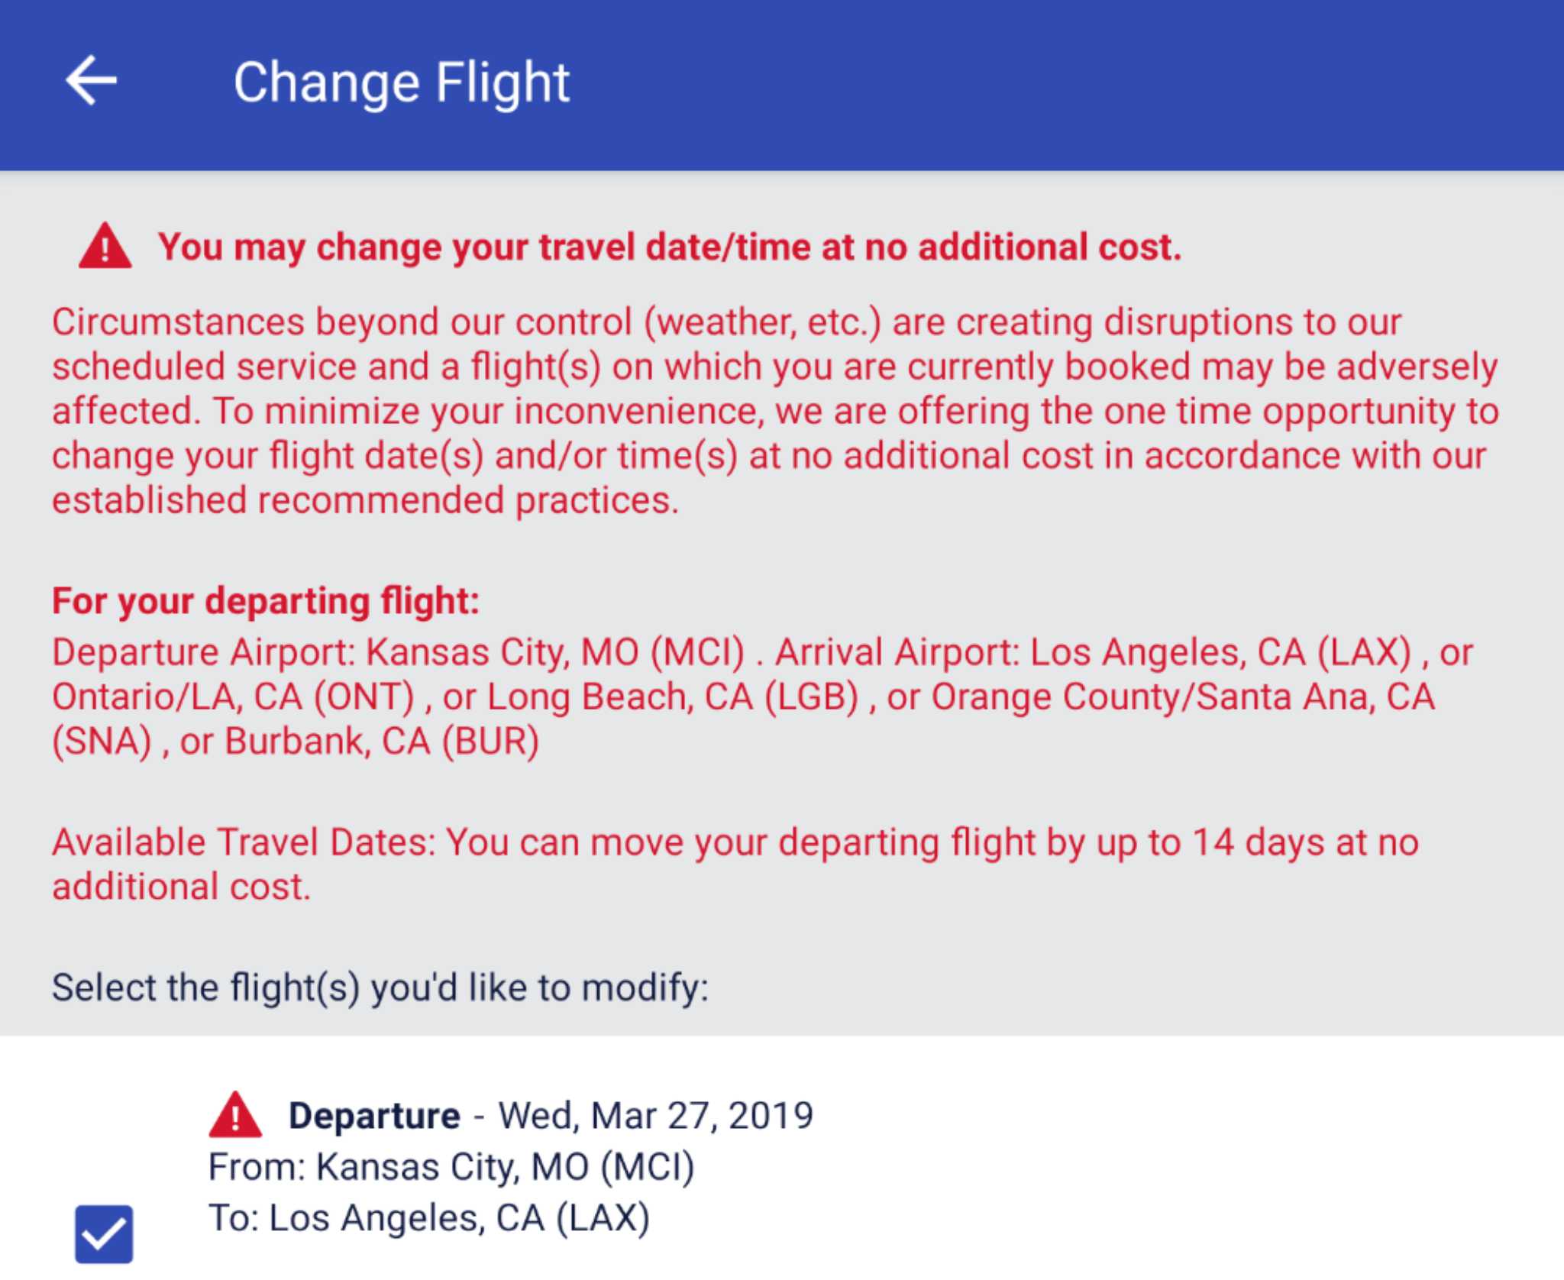This screenshot has height=1280, width=1564.
Task: Click Orange County/Santa Ana airport text
Action: [x=1182, y=697]
